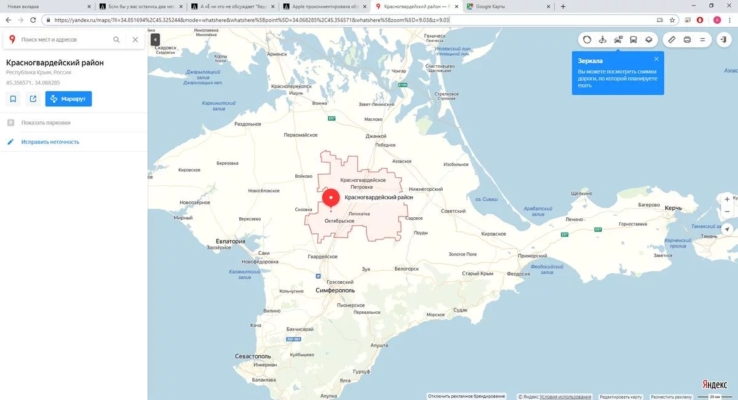This screenshot has height=400, width=738.
Task: Open the Yandex Maps hamburger menu
Action: [703, 39]
